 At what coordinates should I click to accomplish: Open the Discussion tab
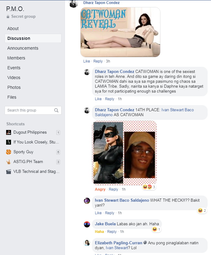point(33,38)
